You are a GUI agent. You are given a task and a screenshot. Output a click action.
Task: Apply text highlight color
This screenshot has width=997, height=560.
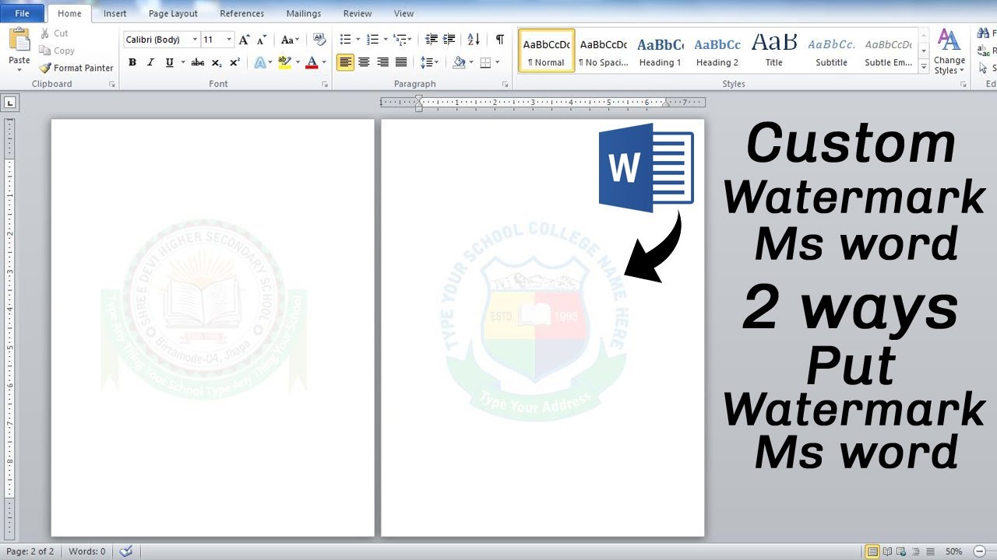click(284, 62)
